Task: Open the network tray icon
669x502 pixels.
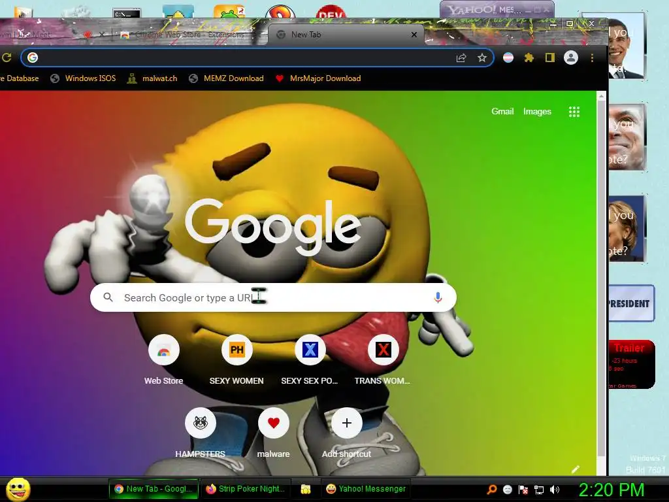Action: (539, 490)
